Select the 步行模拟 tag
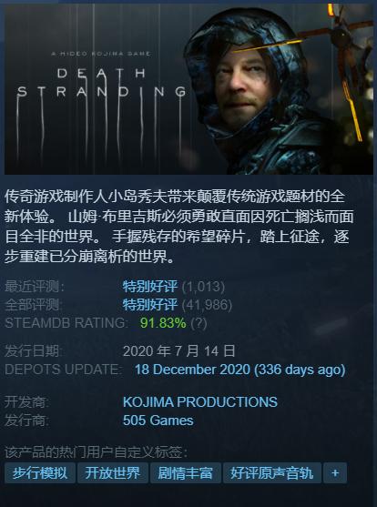Screen dimensions: 377x507 pyautogui.click(x=40, y=473)
